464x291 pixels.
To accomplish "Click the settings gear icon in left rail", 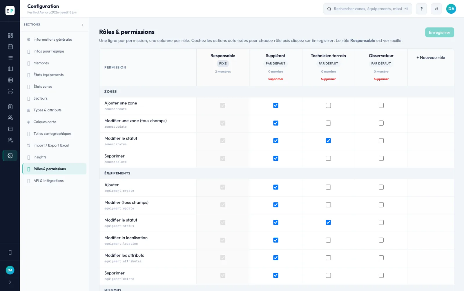I will click(x=10, y=156).
